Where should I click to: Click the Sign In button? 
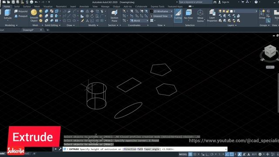225,2
